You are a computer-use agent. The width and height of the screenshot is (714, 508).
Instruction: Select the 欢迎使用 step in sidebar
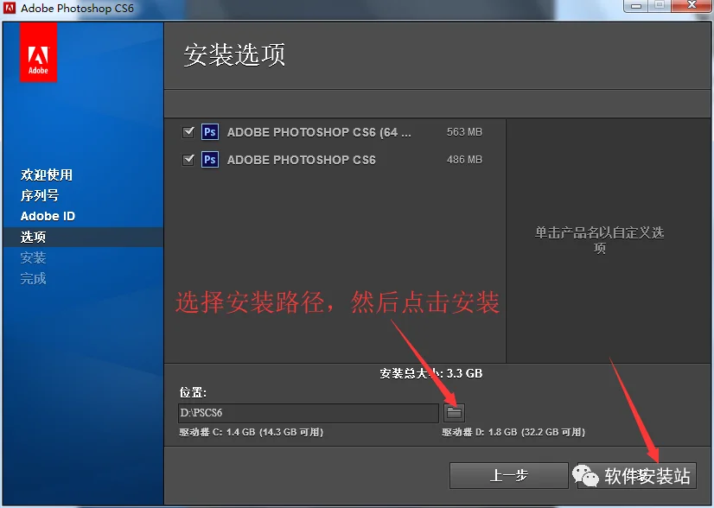(47, 175)
